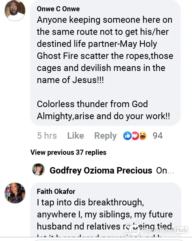
Task: Click the Hub badge in the watermark
Action: (x=182, y=230)
